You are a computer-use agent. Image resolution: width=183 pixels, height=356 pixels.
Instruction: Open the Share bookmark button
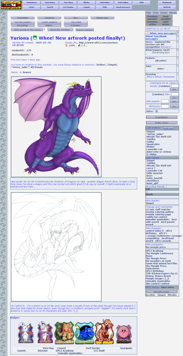click(x=76, y=45)
